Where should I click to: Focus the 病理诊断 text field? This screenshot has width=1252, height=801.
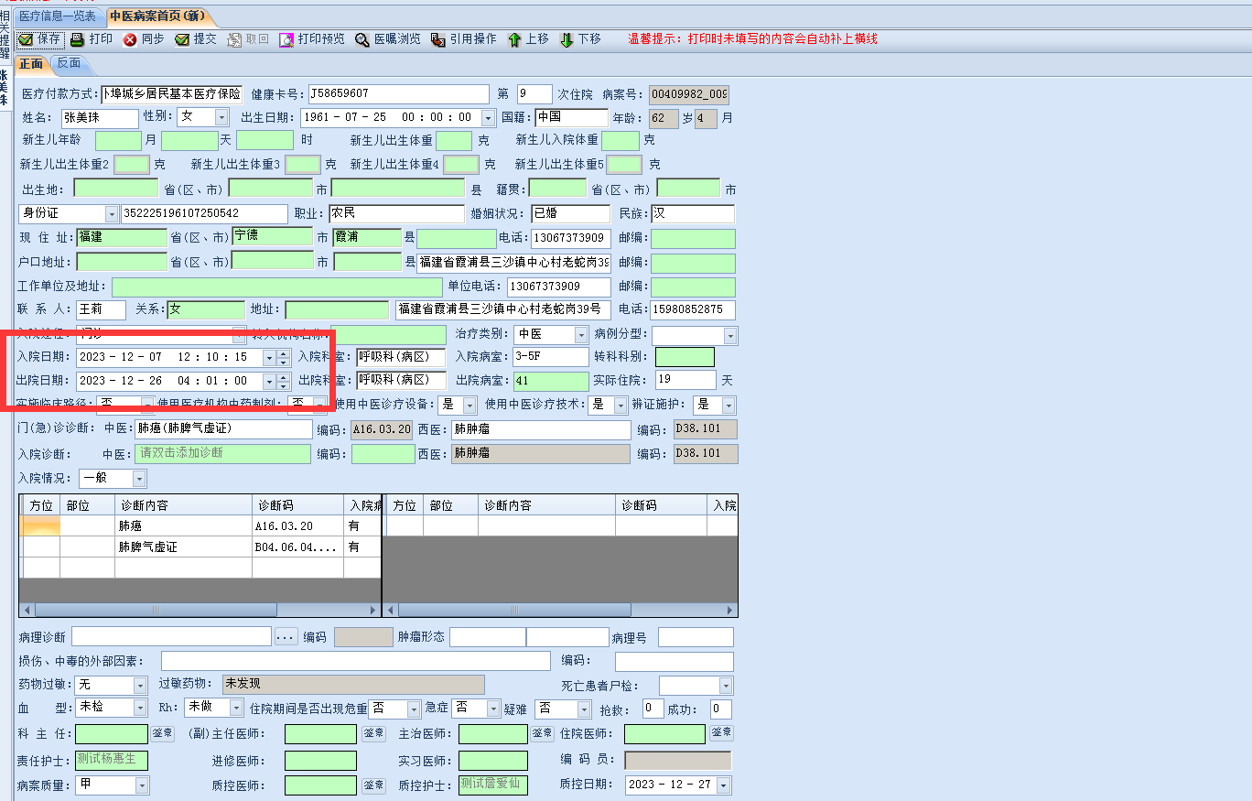(x=171, y=637)
